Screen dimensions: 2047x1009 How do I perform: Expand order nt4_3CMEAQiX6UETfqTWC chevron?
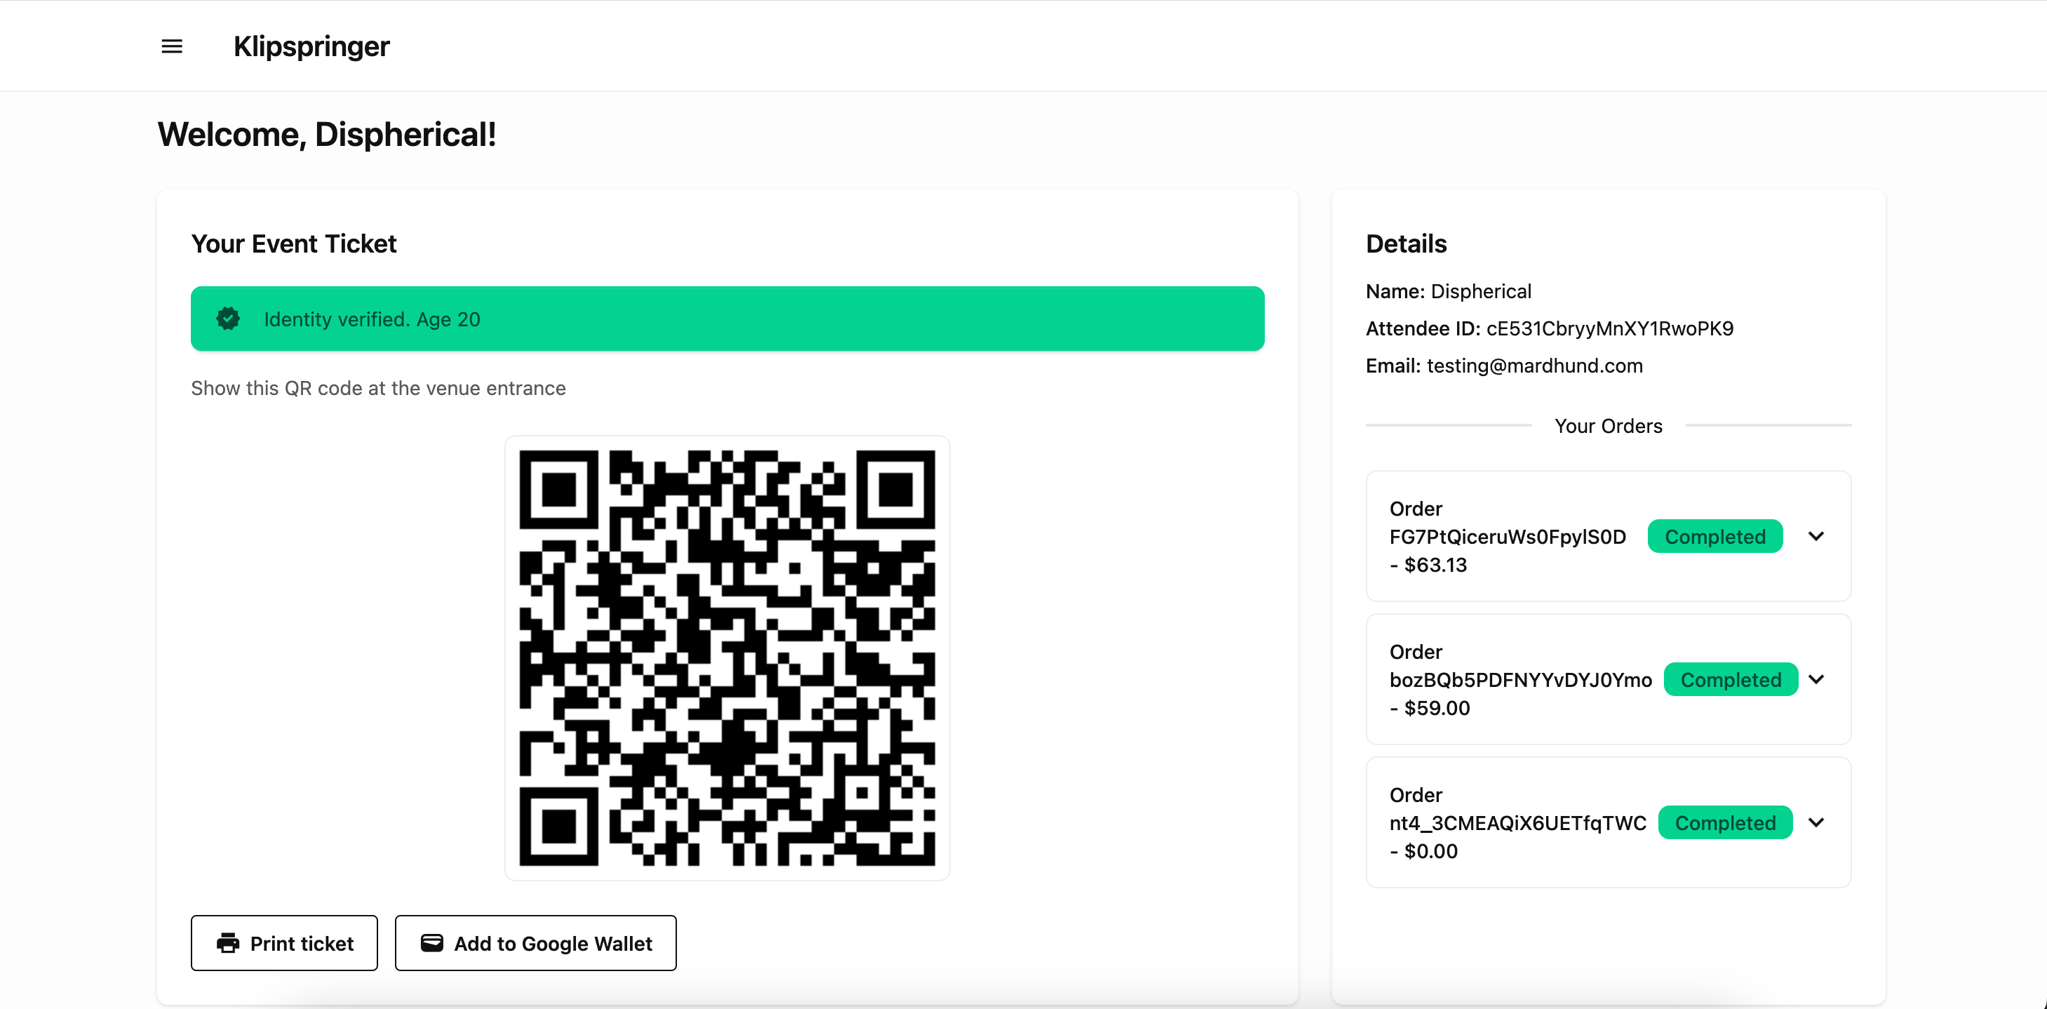[1816, 822]
